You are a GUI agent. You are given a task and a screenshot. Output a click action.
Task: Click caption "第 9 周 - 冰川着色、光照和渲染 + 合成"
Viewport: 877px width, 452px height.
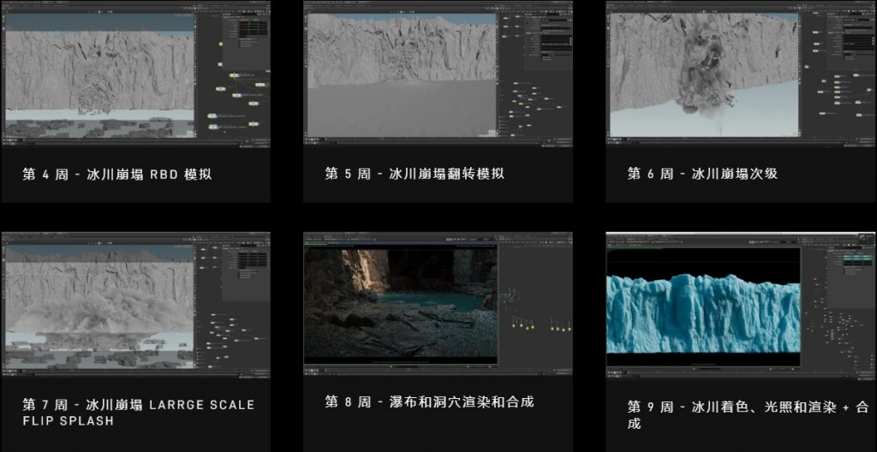click(x=748, y=414)
